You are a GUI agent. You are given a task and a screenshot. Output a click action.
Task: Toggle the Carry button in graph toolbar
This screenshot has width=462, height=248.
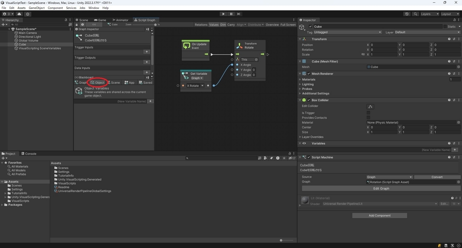231,25
